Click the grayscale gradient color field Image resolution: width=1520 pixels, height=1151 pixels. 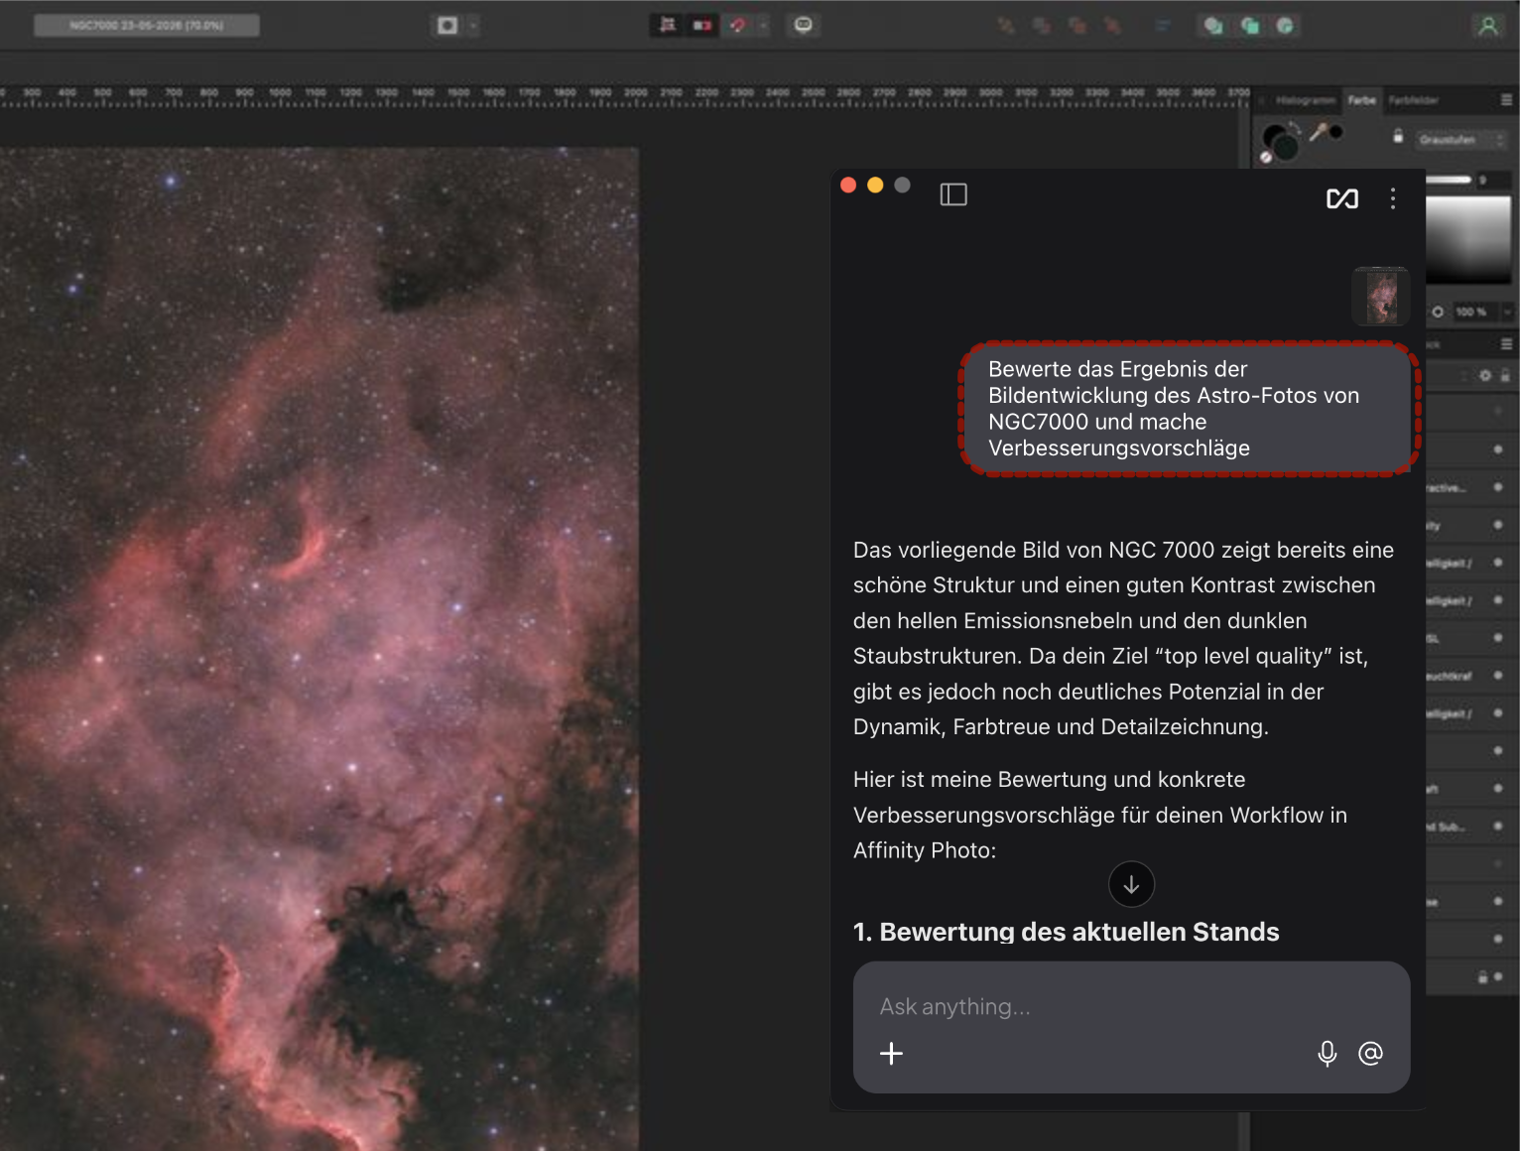point(1468,240)
